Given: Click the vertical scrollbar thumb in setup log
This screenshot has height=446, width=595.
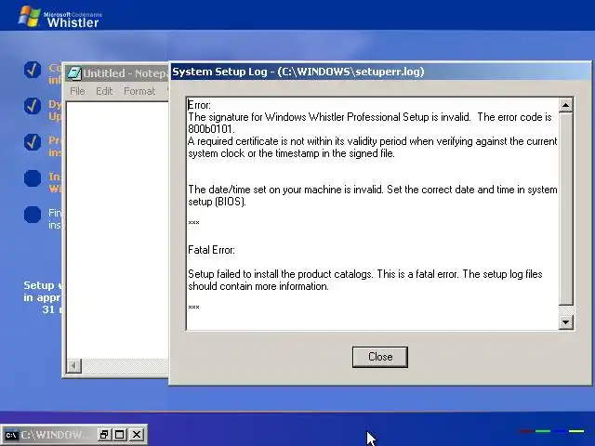Looking at the screenshot, I should pos(565,208).
